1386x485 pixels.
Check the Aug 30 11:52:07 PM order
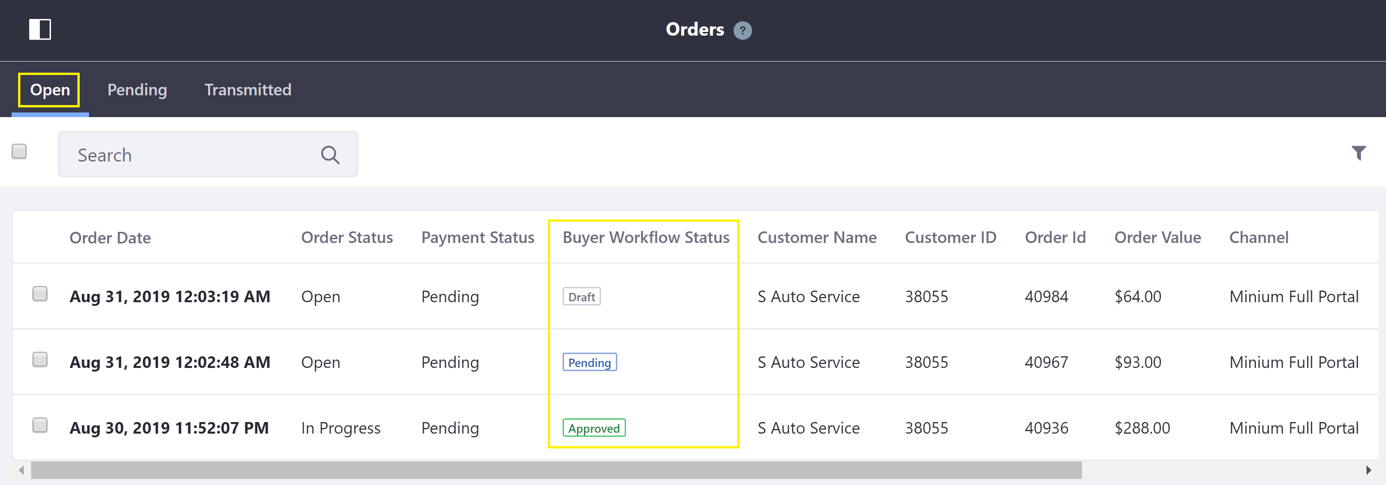tap(40, 425)
